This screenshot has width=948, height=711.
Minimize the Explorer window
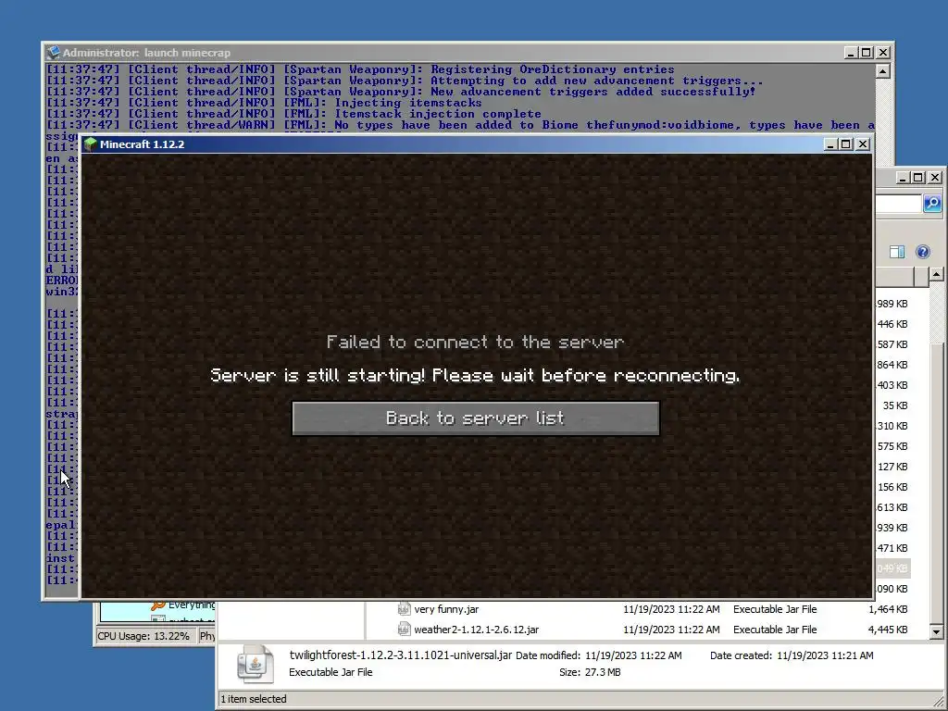903,177
